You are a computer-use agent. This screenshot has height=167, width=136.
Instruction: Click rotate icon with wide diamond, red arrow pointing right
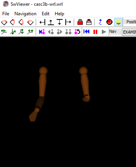tap(4, 22)
